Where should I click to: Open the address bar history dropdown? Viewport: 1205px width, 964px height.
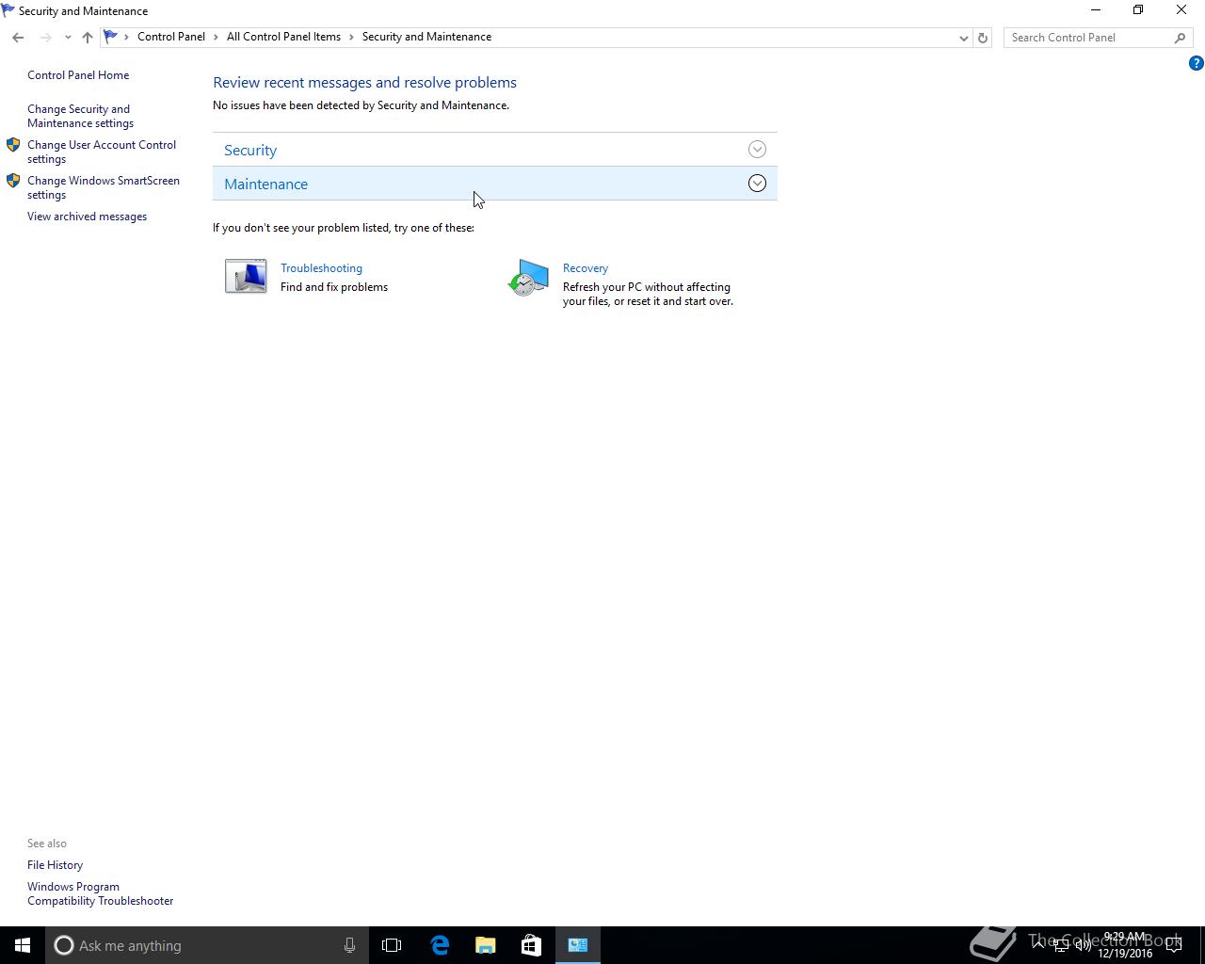point(963,38)
